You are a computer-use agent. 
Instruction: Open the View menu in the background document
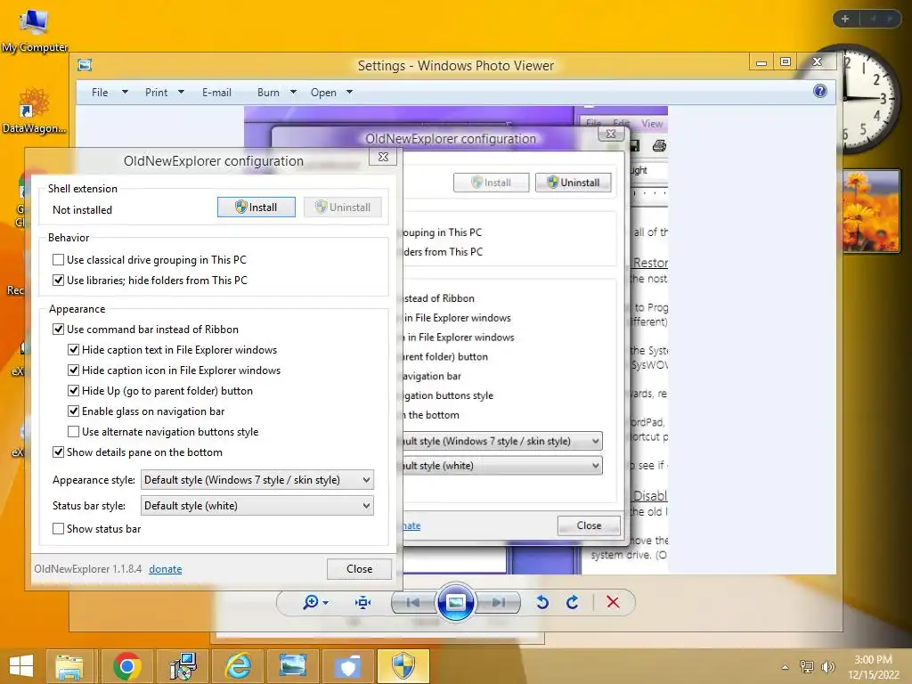[651, 123]
